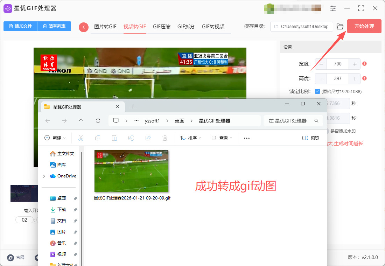Viewport: 385px width, 266px height.
Task: Expand the ellipsis in Explorer address path
Action: [x=136, y=121]
